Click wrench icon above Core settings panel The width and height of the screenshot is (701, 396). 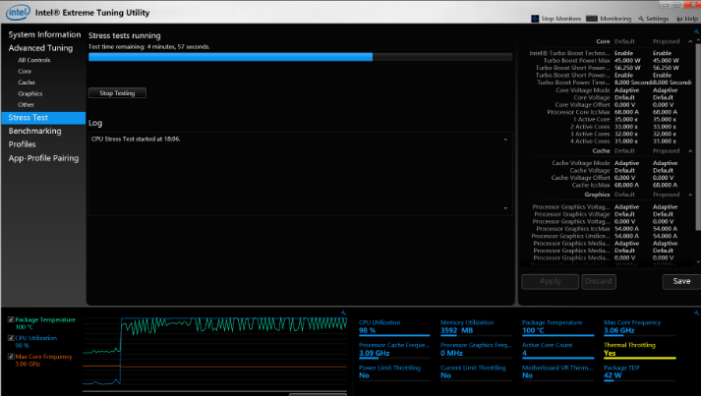pos(696,31)
